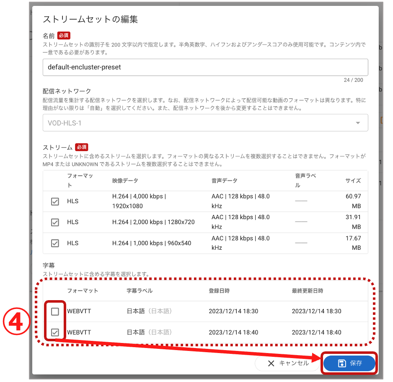This screenshot has height=382, width=393.
Task: Click the 必須 badge next to 名前
Action: (64, 35)
